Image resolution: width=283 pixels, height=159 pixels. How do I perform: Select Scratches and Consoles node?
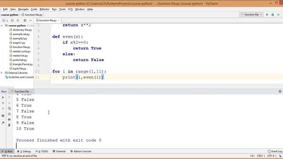(x=19, y=77)
